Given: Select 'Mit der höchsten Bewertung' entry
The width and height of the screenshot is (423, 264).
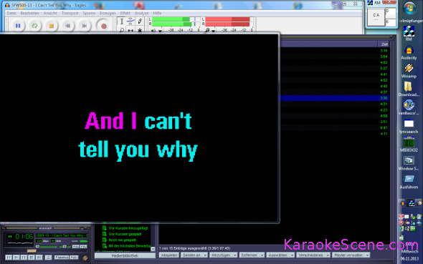Looking at the screenshot, I should pyautogui.click(x=130, y=246).
